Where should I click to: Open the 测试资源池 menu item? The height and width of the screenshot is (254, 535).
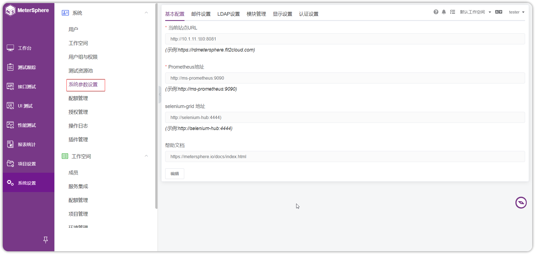[81, 71]
